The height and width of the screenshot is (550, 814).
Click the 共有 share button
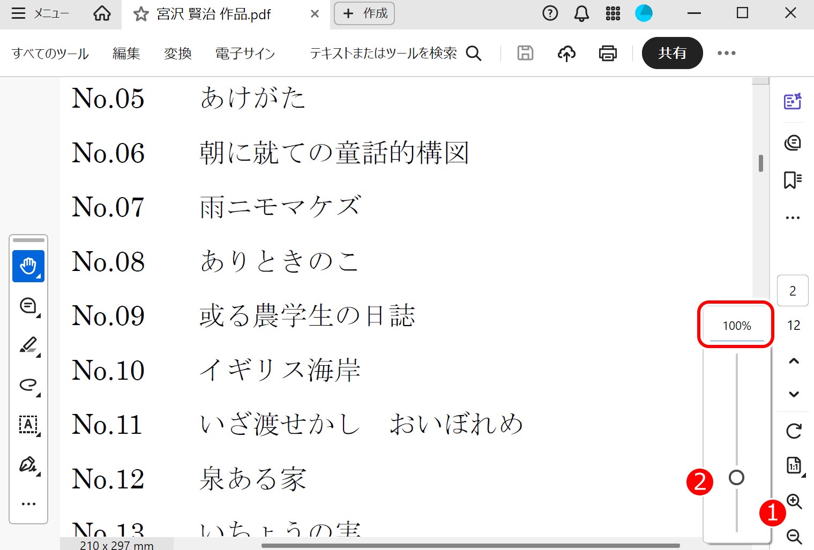point(672,53)
